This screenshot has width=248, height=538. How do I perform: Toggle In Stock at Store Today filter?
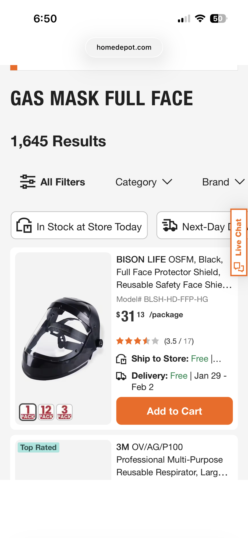click(x=79, y=225)
